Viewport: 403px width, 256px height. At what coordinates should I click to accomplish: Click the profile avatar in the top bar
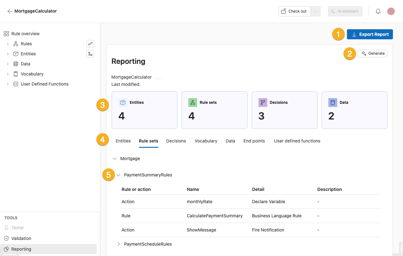click(391, 11)
